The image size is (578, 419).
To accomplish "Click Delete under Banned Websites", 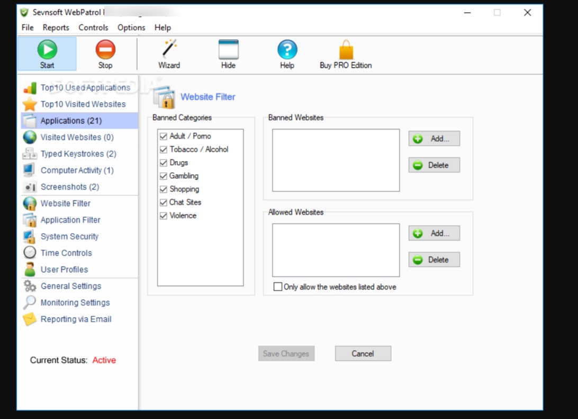I will [434, 165].
